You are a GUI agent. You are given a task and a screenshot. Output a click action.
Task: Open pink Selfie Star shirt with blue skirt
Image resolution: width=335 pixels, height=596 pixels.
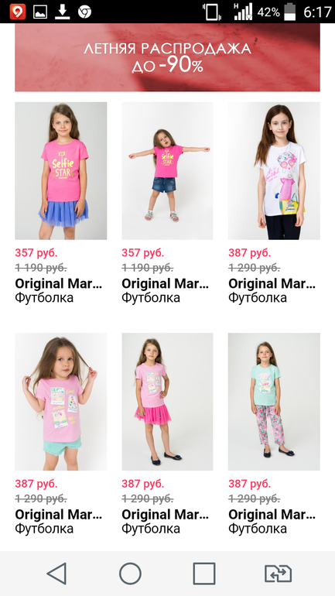(x=61, y=170)
